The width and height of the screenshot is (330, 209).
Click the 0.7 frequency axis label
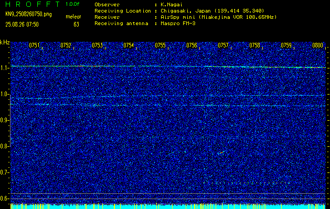tap(4, 172)
